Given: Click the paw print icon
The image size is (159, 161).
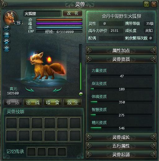Looking at the screenshot, I should click(7, 42).
